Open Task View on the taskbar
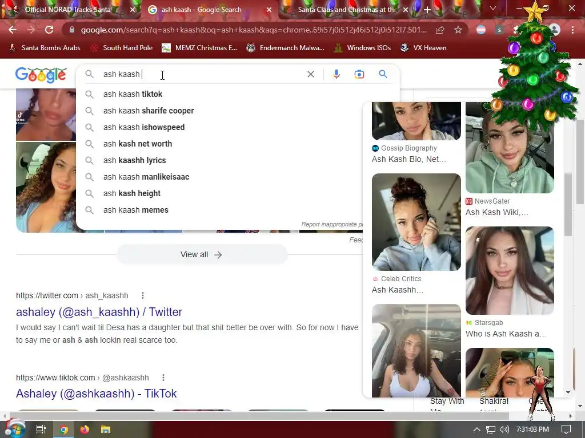 click(x=41, y=429)
